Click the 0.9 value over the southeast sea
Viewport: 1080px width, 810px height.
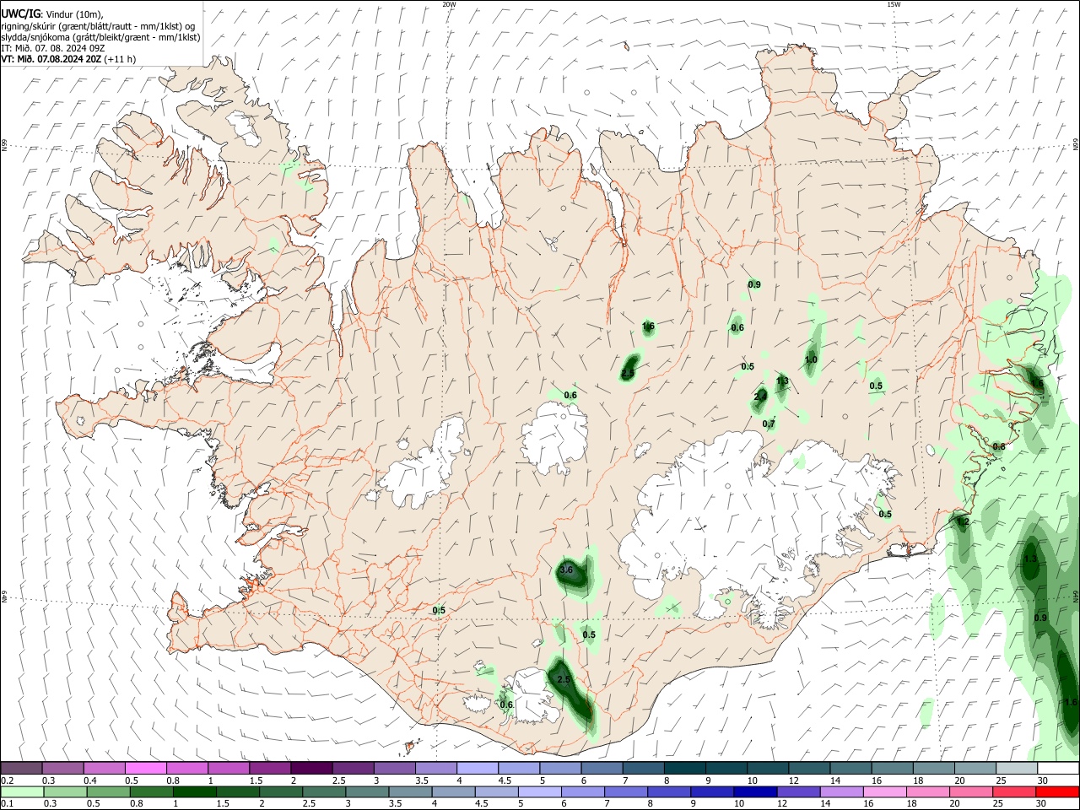pos(1040,618)
